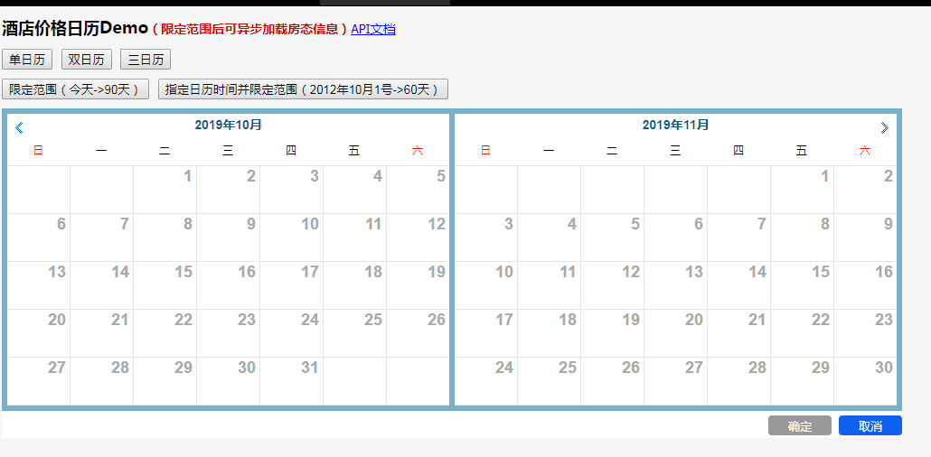Choose October 7 date cell
This screenshot has width=931, height=457.
click(x=101, y=238)
